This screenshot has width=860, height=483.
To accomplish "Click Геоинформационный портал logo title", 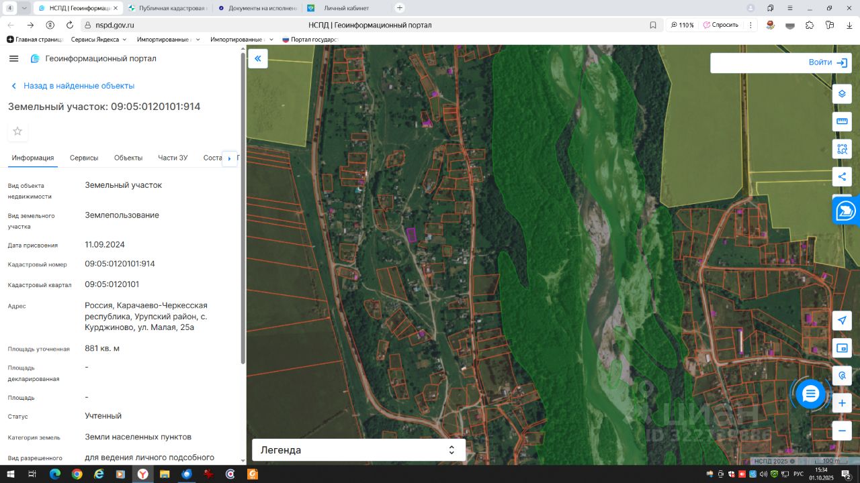I will point(100,58).
